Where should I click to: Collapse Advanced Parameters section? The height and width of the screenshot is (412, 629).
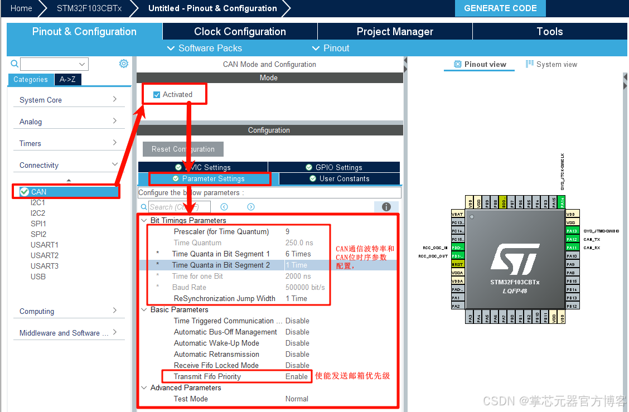pos(144,387)
